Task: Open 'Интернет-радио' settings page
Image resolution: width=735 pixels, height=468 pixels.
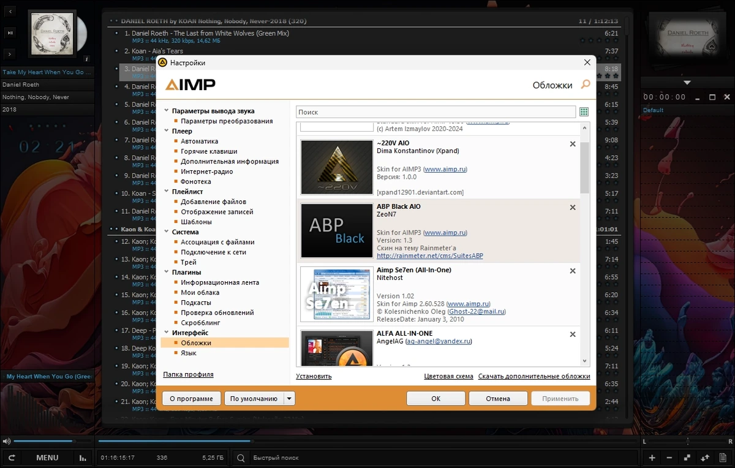Action: [206, 172]
